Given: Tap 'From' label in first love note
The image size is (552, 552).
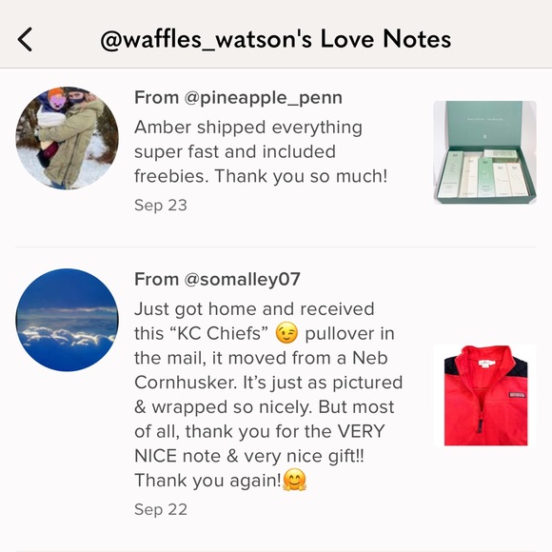Looking at the screenshot, I should (x=156, y=98).
